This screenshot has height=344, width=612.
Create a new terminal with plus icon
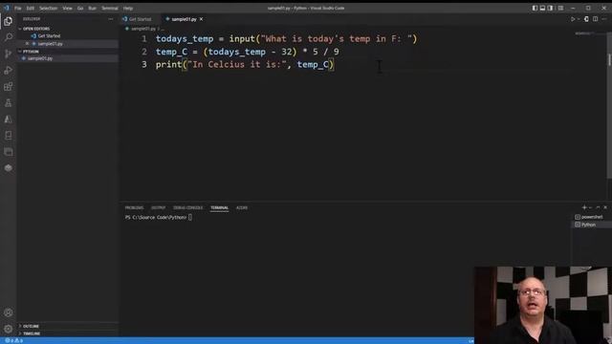click(584, 207)
